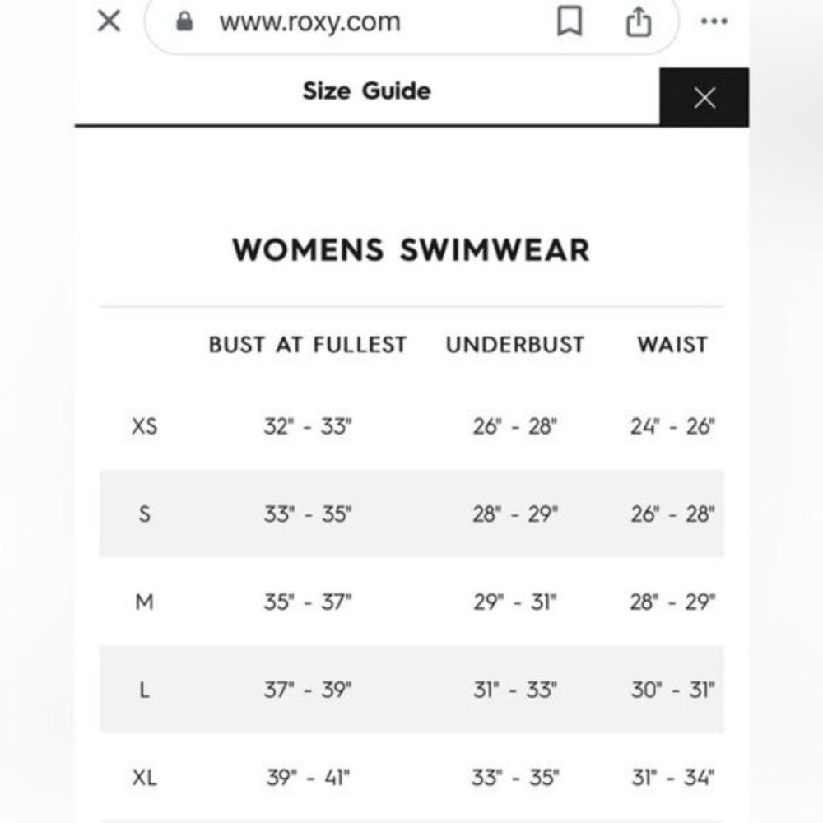This screenshot has height=823, width=823.
Task: Select the M underbust value 29" - 31"
Action: coord(515,602)
